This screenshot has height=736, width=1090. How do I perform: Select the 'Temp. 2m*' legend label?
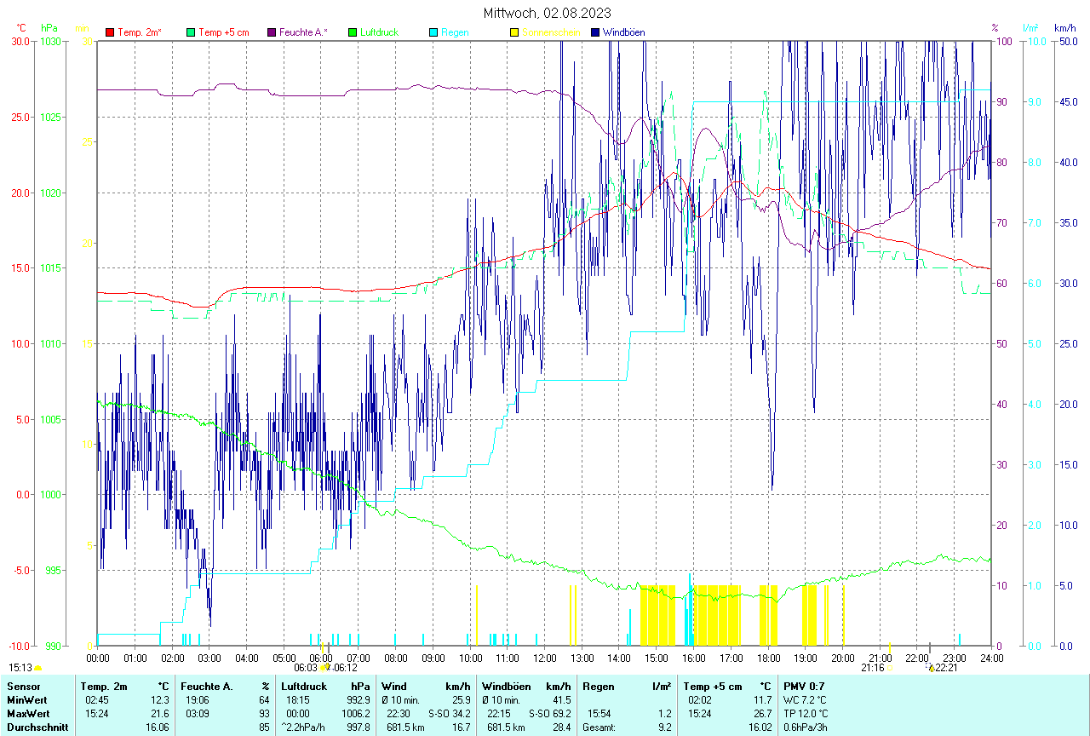[x=140, y=32]
